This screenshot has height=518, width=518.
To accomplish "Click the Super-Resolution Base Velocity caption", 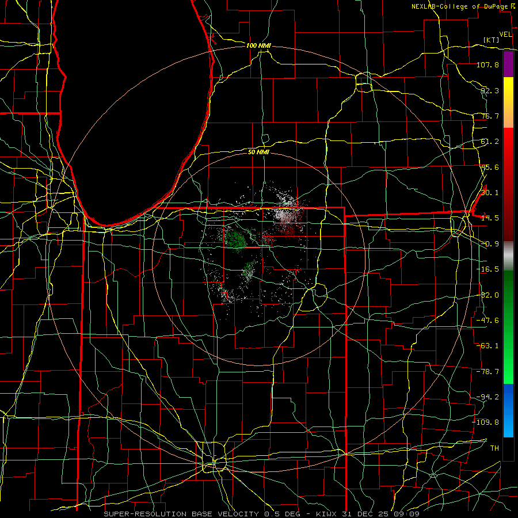I will click(262, 514).
